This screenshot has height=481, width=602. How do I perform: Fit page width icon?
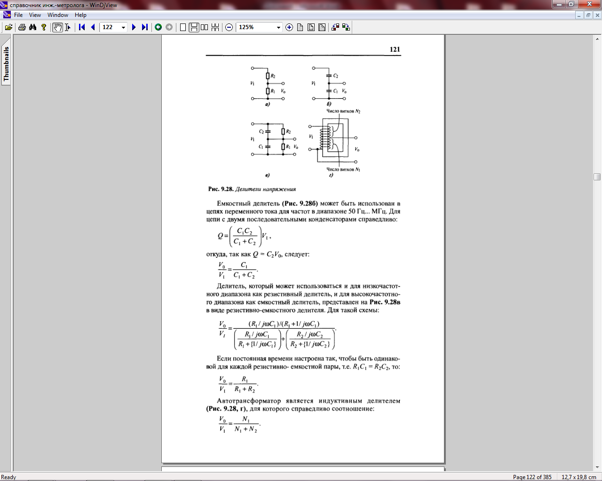322,27
